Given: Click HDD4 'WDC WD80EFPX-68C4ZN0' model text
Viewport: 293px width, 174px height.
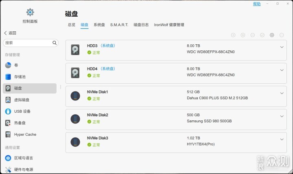Looking at the screenshot, I should [x=211, y=75].
